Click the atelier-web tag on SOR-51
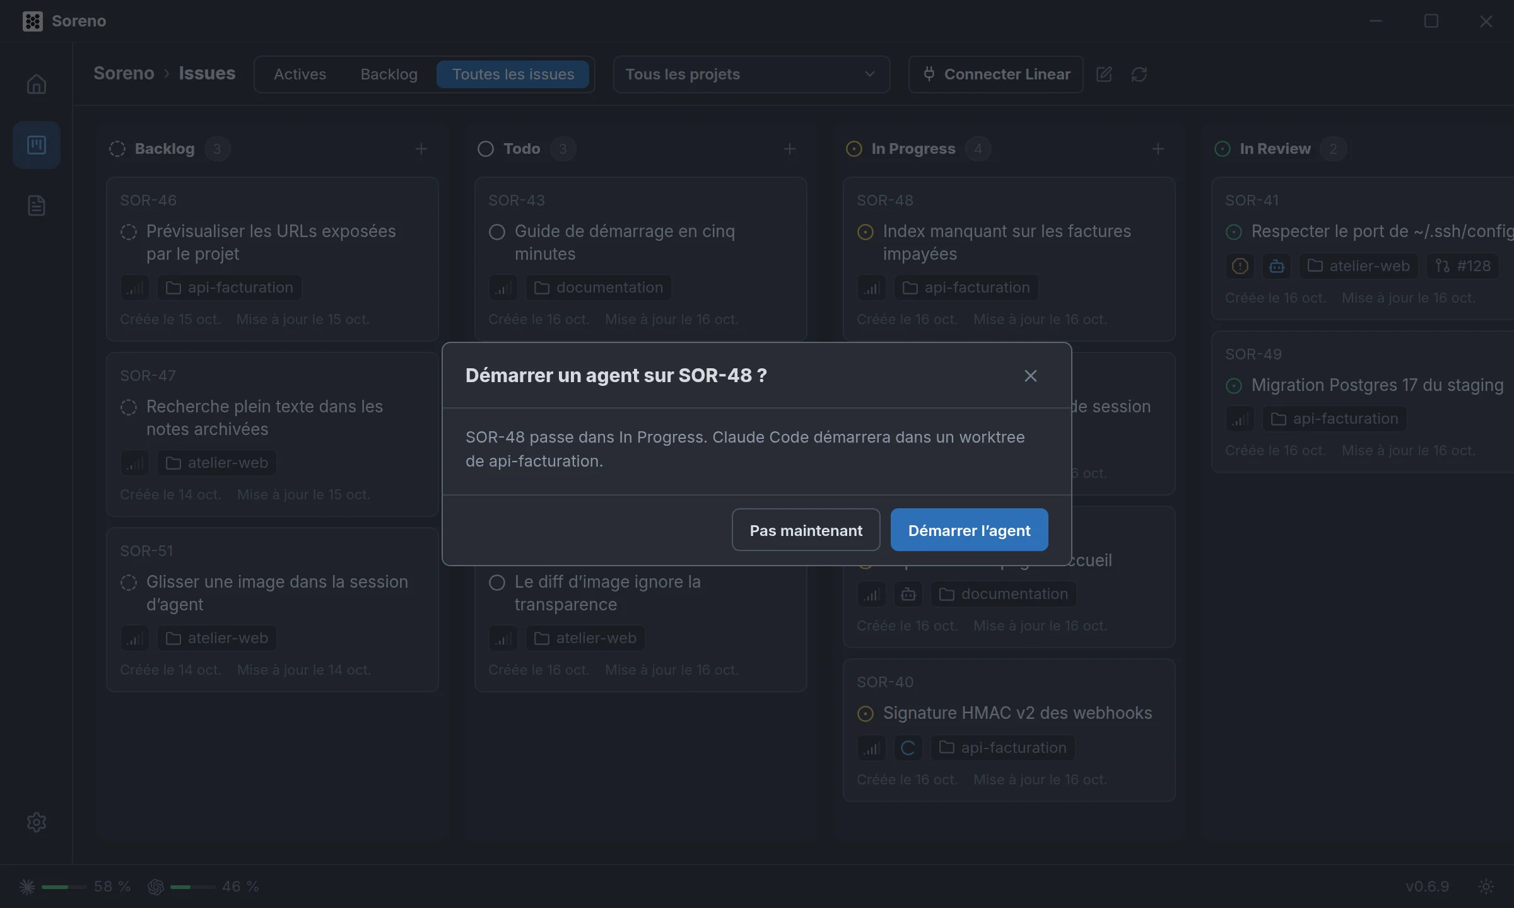Image resolution: width=1514 pixels, height=908 pixels. click(217, 638)
